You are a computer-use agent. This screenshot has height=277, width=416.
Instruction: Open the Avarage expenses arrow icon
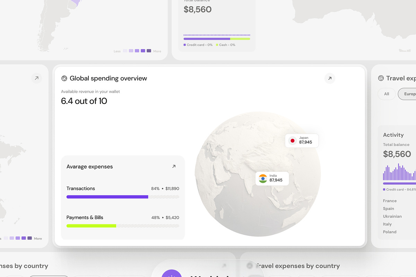click(x=174, y=167)
